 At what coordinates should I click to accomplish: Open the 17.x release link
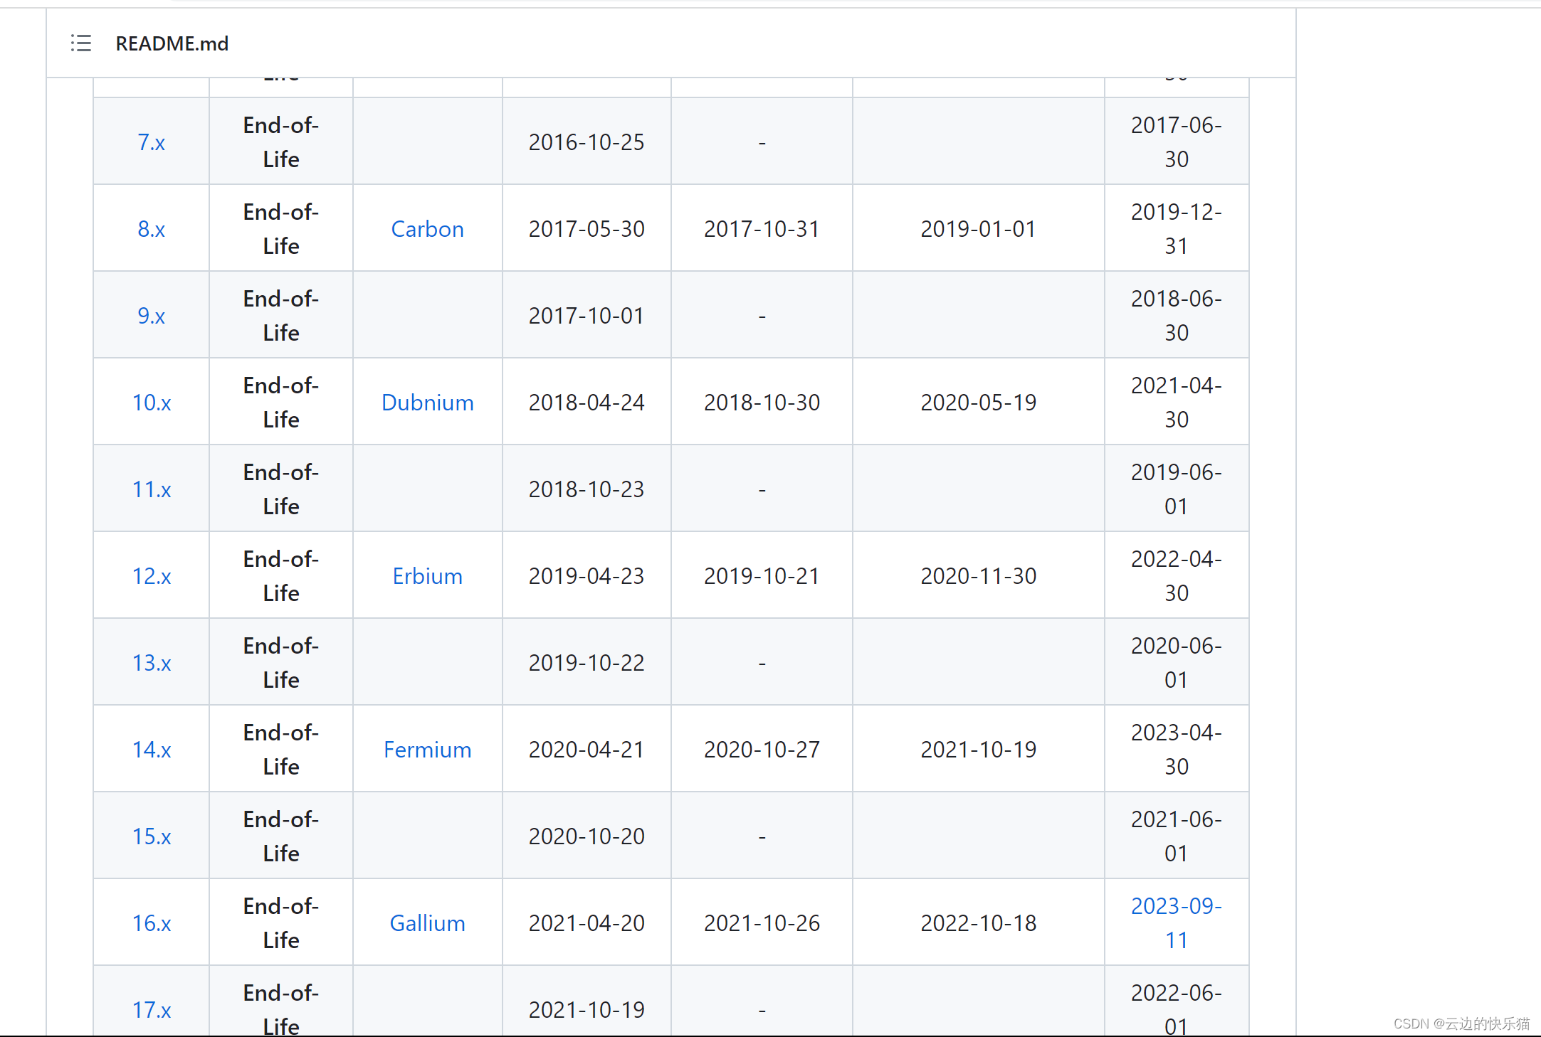point(152,1010)
